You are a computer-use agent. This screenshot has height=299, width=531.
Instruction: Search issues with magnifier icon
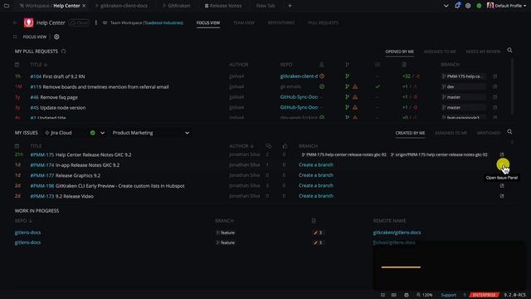click(509, 132)
